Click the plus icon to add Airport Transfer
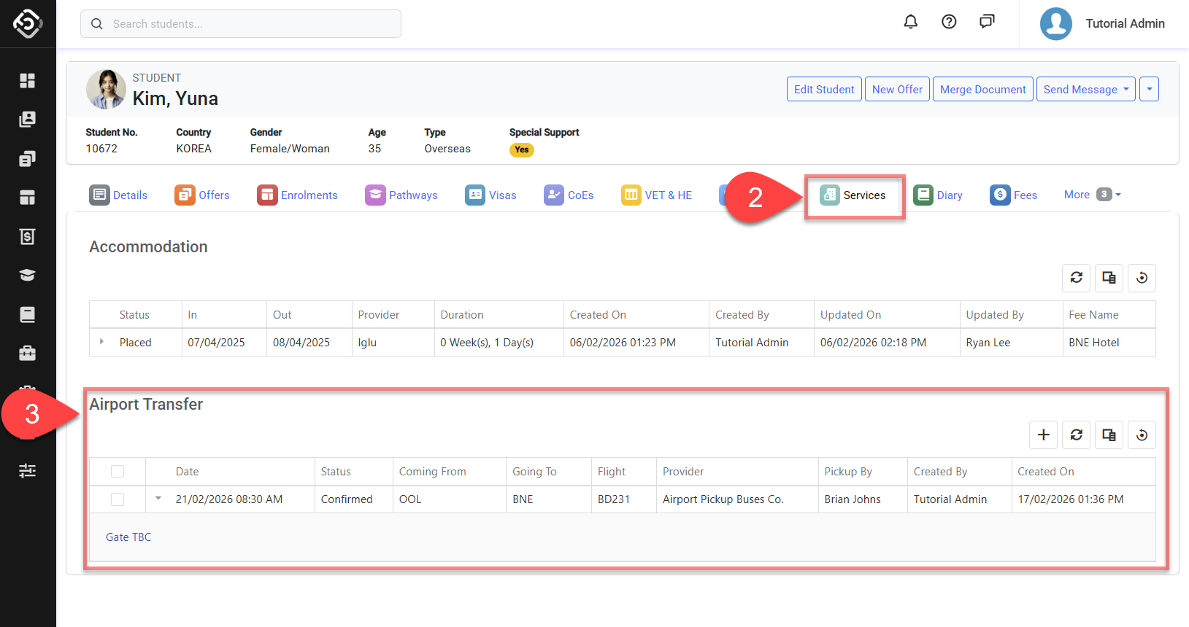Image resolution: width=1189 pixels, height=627 pixels. pos(1043,435)
